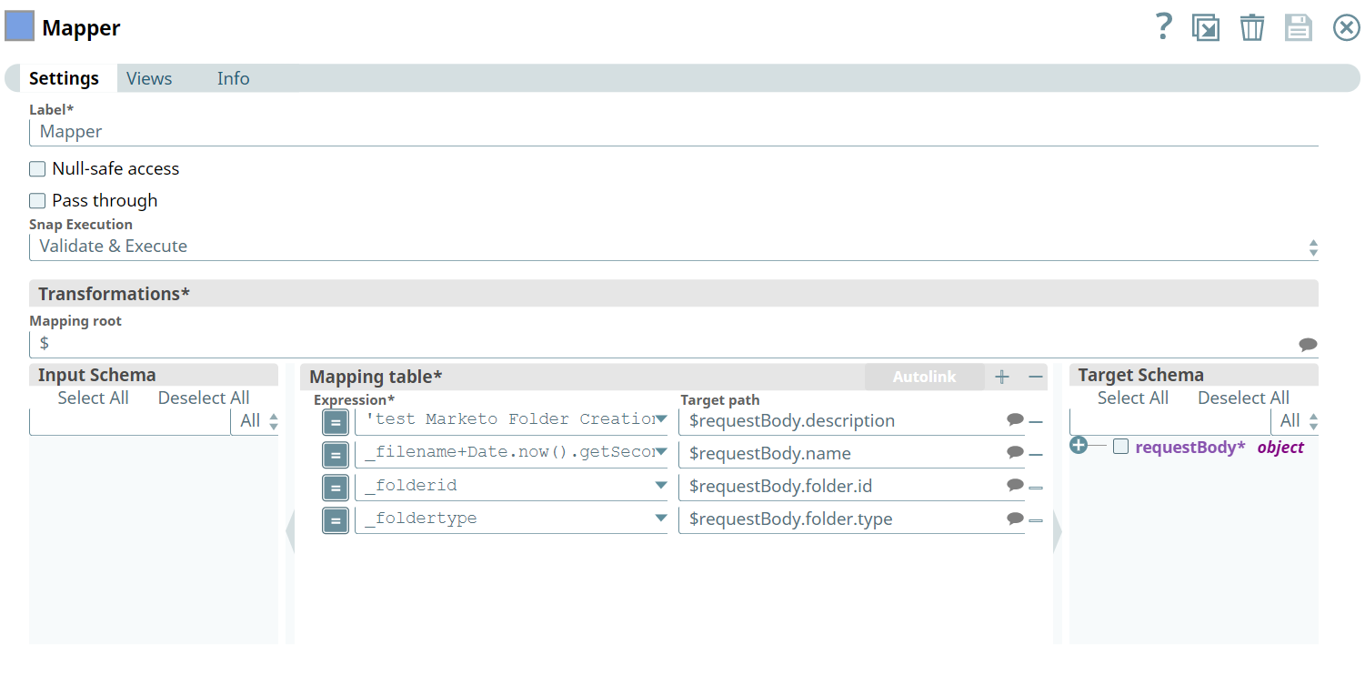Remove a row from Mapping table header
Image resolution: width=1365 pixels, height=675 pixels.
pos(1035,377)
